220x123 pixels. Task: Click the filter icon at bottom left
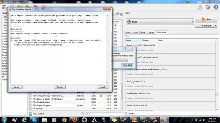click(x=31, y=114)
